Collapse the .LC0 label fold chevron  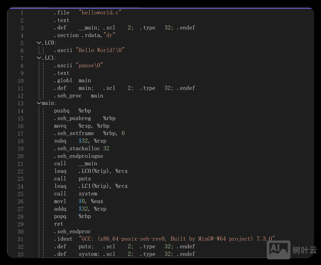click(x=39, y=43)
